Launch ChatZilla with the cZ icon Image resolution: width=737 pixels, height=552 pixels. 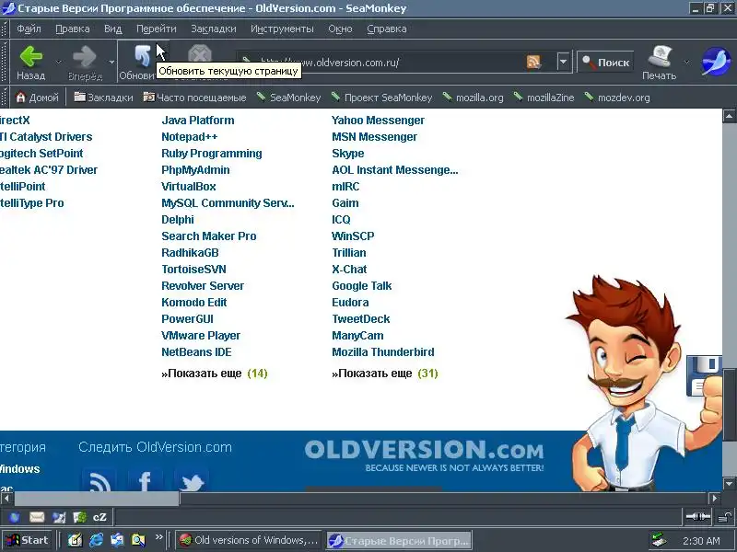99,517
